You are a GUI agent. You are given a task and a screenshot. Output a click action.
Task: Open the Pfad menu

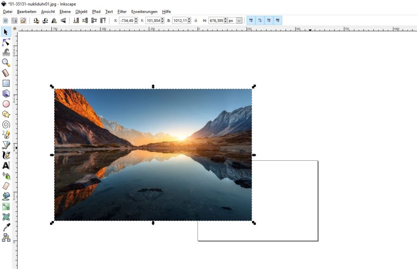click(96, 11)
